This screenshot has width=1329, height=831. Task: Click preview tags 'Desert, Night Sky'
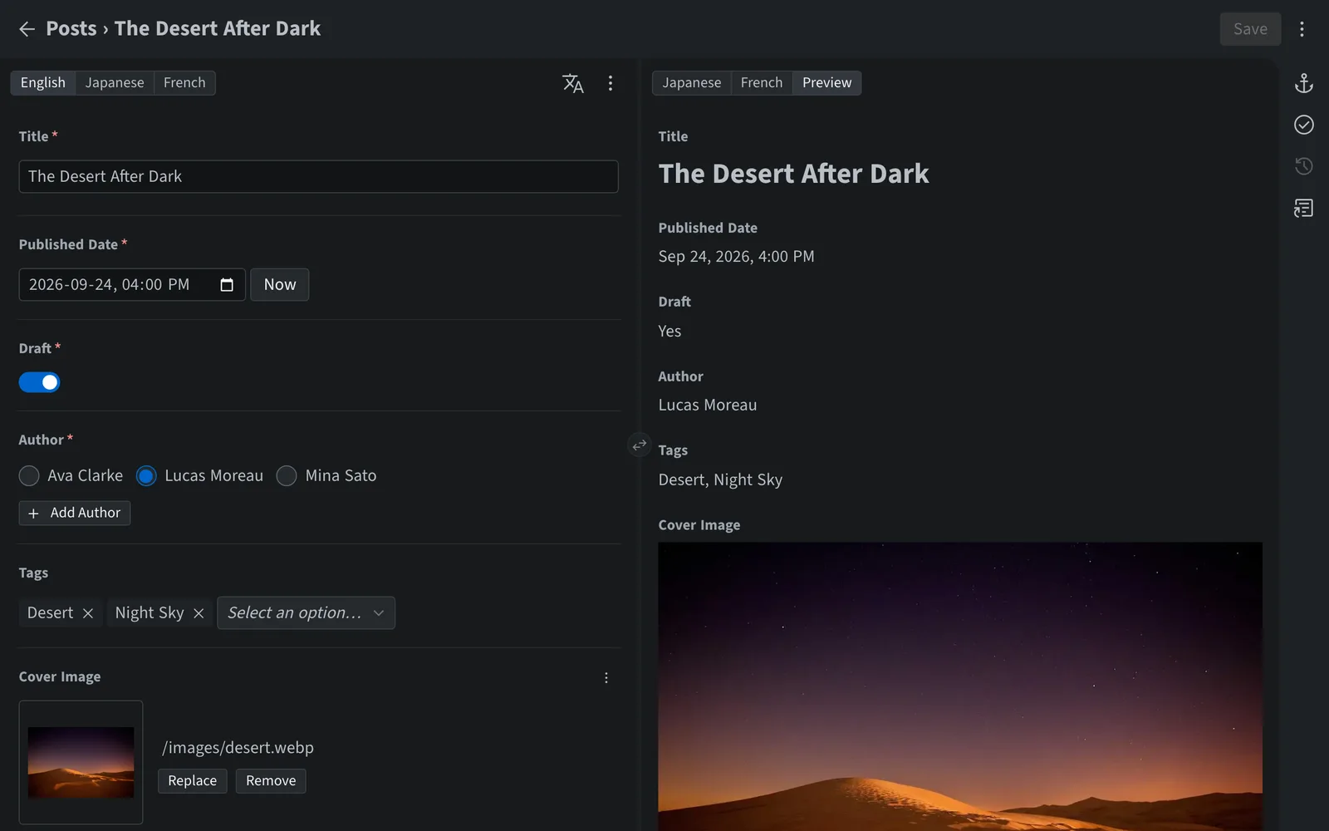[x=720, y=480]
